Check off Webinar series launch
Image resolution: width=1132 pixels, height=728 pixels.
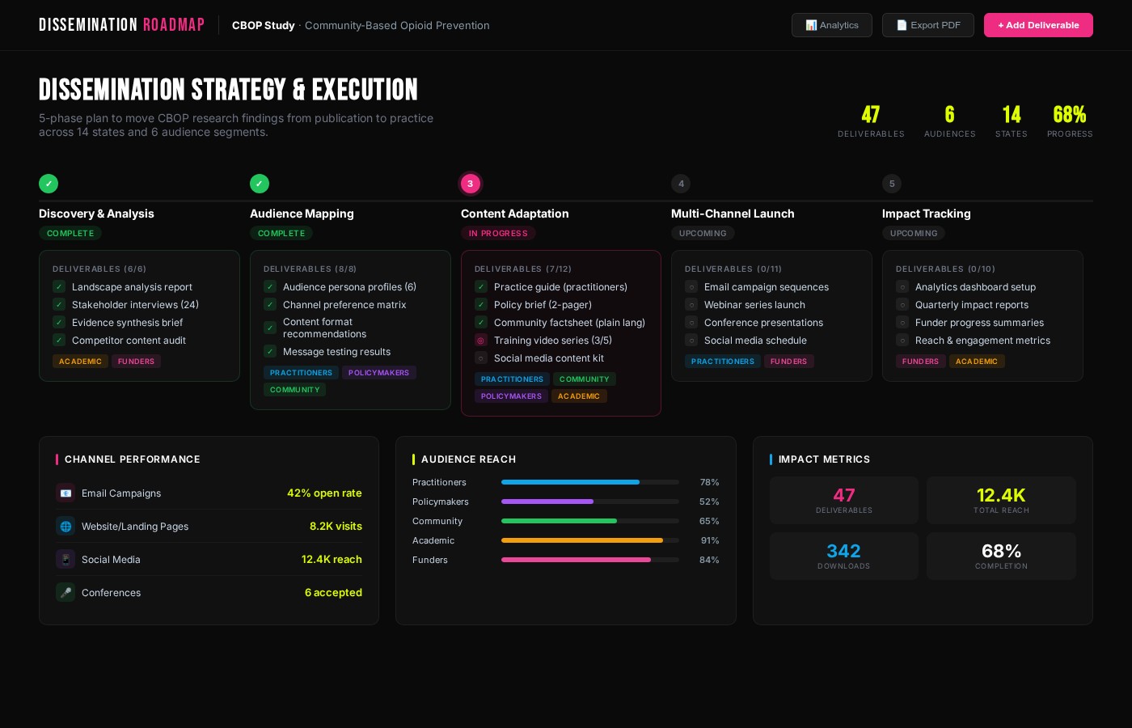point(691,304)
